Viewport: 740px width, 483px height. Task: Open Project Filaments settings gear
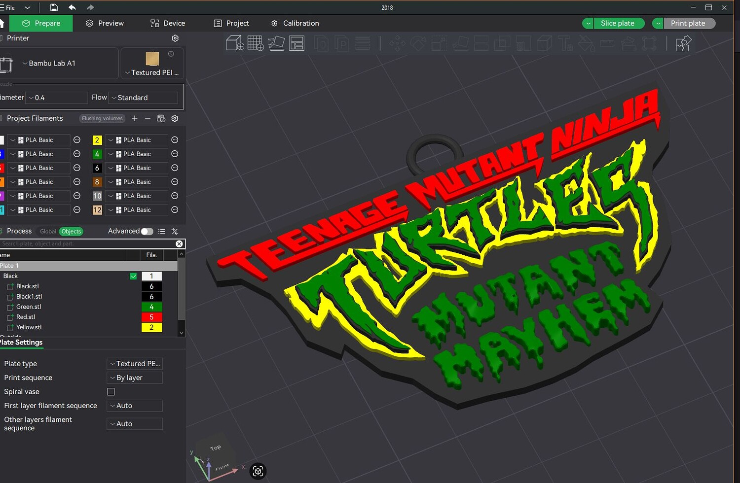tap(175, 118)
